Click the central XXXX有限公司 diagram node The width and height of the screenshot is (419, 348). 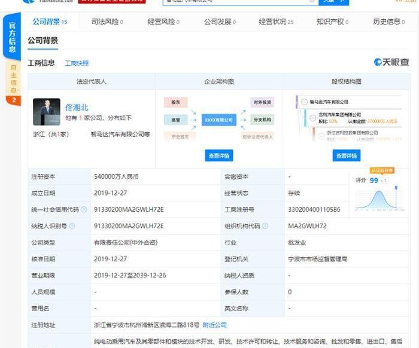218,120
